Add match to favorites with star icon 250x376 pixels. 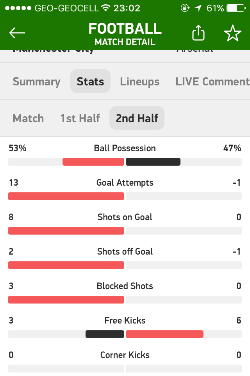point(233,33)
